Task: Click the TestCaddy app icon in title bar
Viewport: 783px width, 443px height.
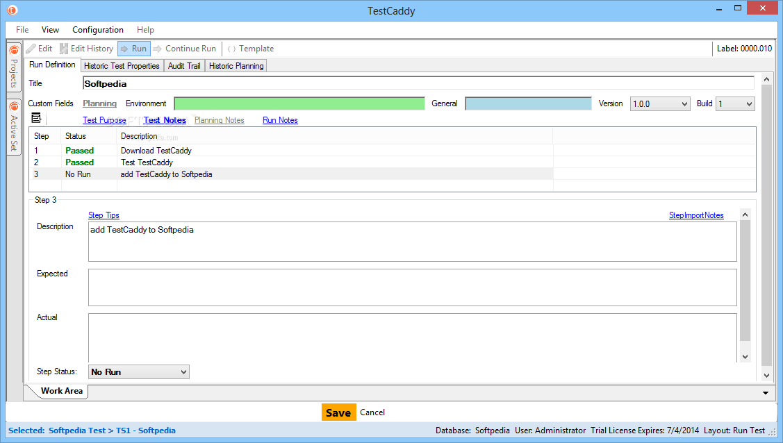Action: (x=13, y=10)
